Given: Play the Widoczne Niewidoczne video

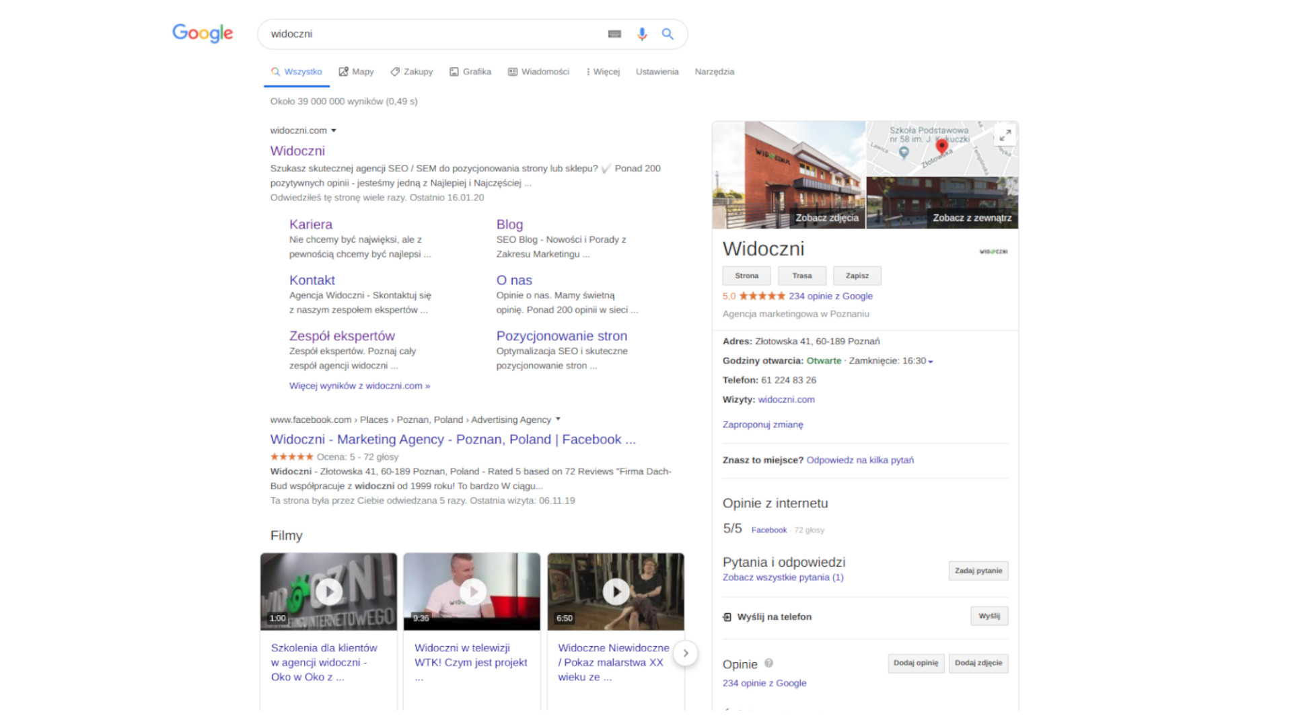Looking at the screenshot, I should (x=616, y=592).
